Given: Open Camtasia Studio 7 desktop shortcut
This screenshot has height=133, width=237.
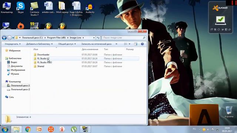Looking at the screenshot, I should [34, 9].
